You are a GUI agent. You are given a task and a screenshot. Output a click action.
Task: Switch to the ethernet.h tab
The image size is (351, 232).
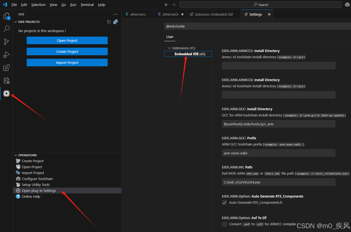[x=170, y=14]
